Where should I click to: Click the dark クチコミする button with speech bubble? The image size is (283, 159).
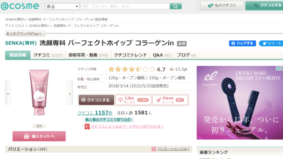pos(96,100)
